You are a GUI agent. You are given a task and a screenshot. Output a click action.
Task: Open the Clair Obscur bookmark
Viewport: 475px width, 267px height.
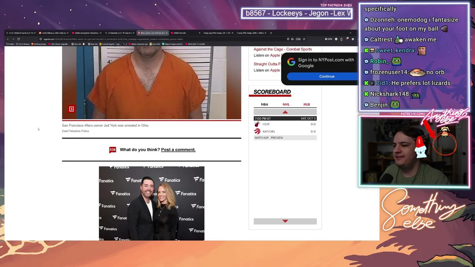pyautogui.click(x=59, y=44)
